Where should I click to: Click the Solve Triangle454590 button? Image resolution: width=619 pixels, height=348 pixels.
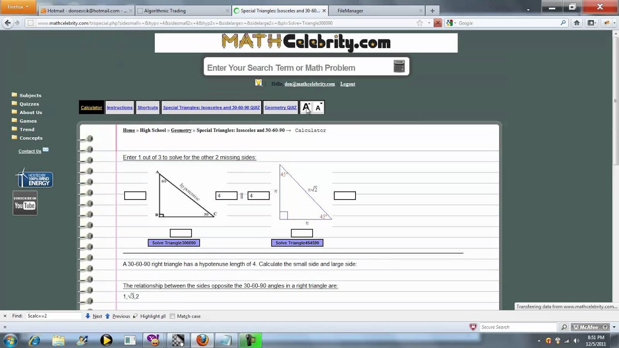click(297, 243)
